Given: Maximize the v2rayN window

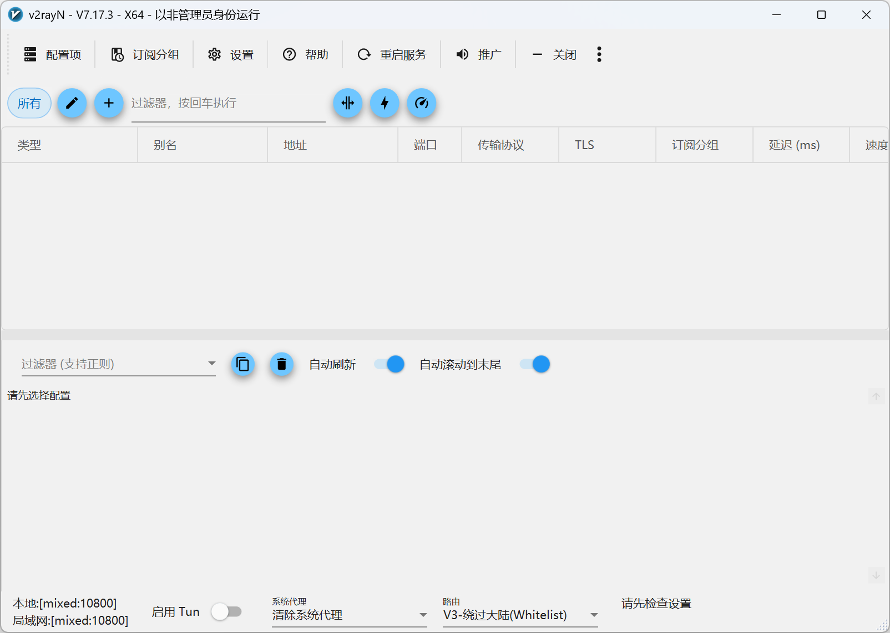Looking at the screenshot, I should [x=822, y=15].
